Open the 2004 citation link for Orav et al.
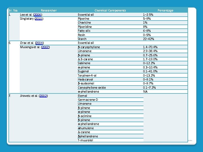203x152 pixels. pyautogui.click(x=39, y=43)
